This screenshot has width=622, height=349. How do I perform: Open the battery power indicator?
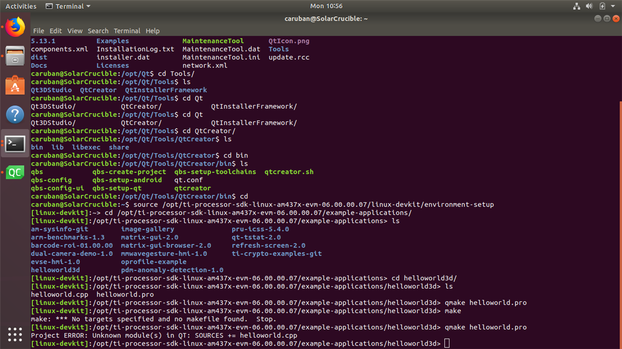pos(602,6)
